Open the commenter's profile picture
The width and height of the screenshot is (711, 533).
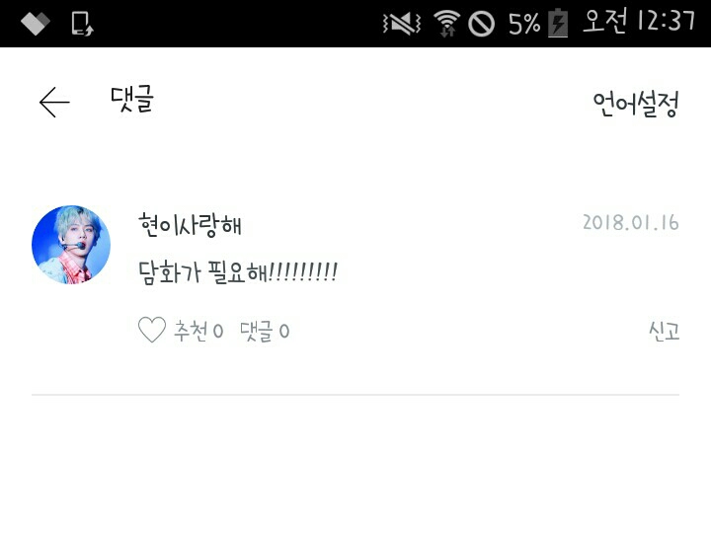pos(71,245)
